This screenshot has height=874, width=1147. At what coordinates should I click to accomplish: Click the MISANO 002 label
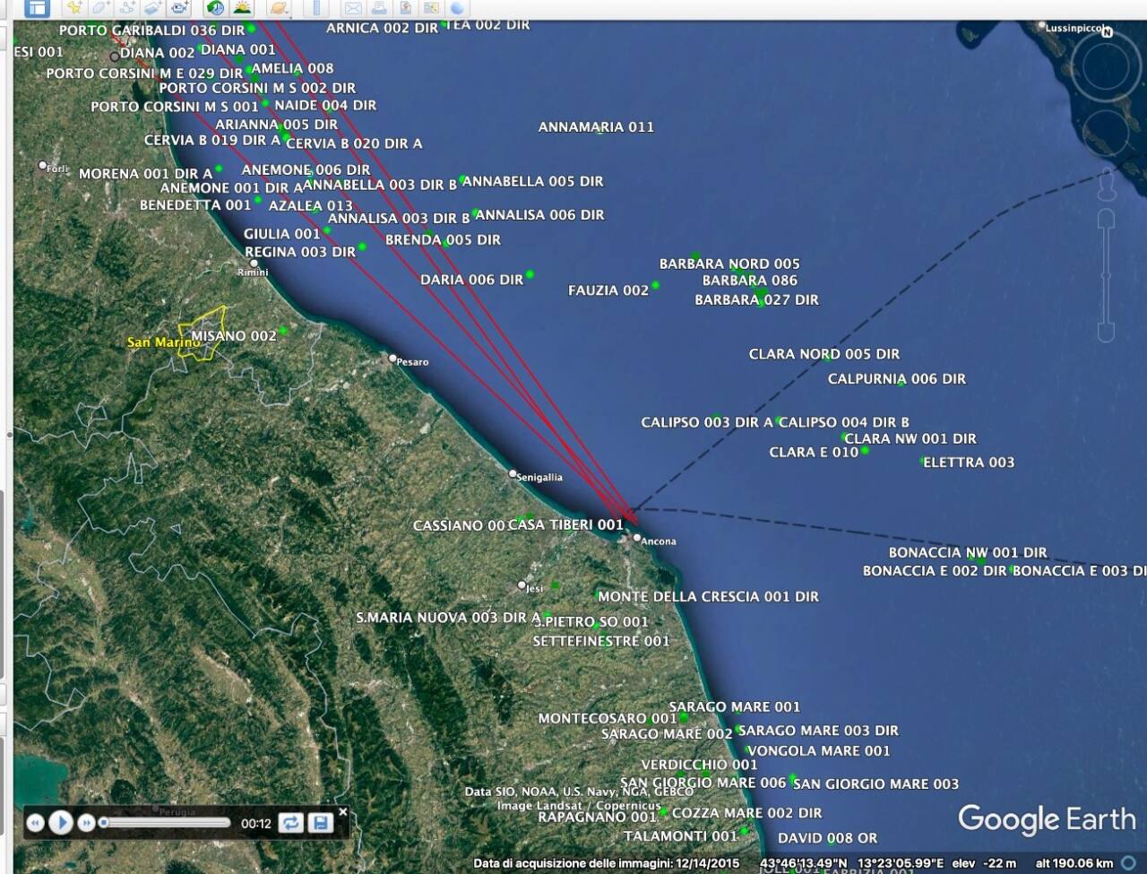coord(234,336)
